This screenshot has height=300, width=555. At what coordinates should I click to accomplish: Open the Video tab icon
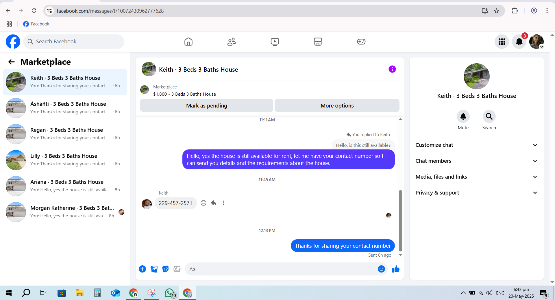pos(275,42)
